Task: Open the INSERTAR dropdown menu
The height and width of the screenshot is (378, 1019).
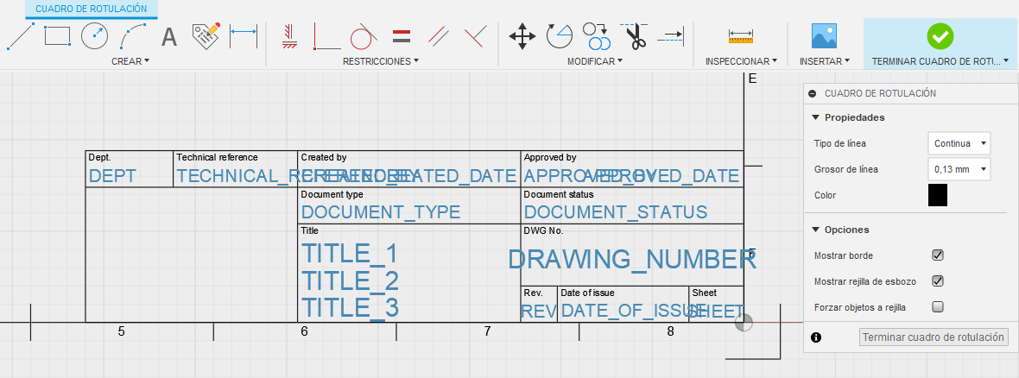Action: coord(824,61)
